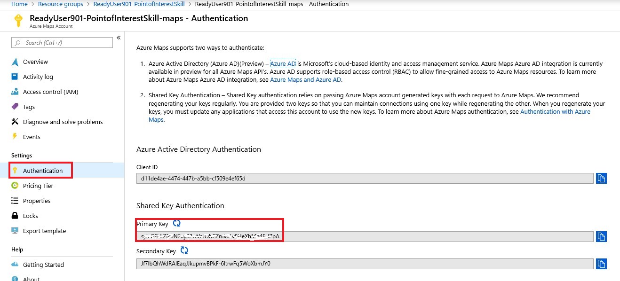Screen dimensions: 620x281
Task: Click the Access control people icon
Action: 15,92
